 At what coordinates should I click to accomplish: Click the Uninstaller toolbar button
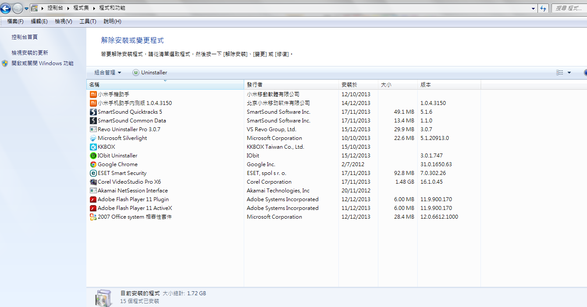click(x=150, y=73)
